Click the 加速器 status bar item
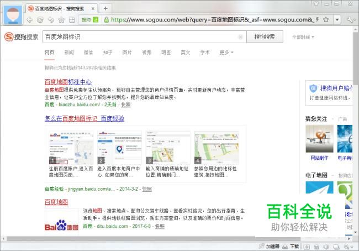The width and height of the screenshot is (359, 251). click(270, 247)
